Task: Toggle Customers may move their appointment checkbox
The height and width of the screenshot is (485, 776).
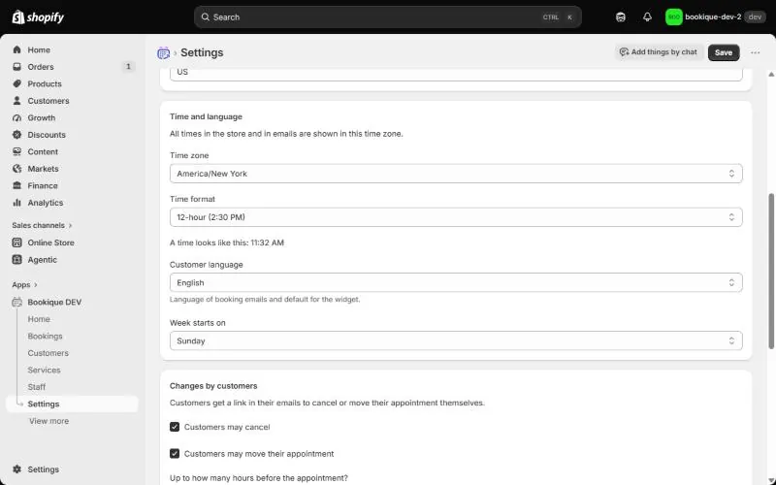Action: coord(175,453)
